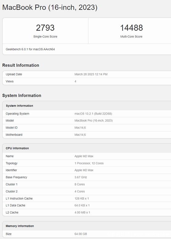The height and width of the screenshot is (239, 171).
Task: Click the Identifier row label
Action: tap(11, 170)
